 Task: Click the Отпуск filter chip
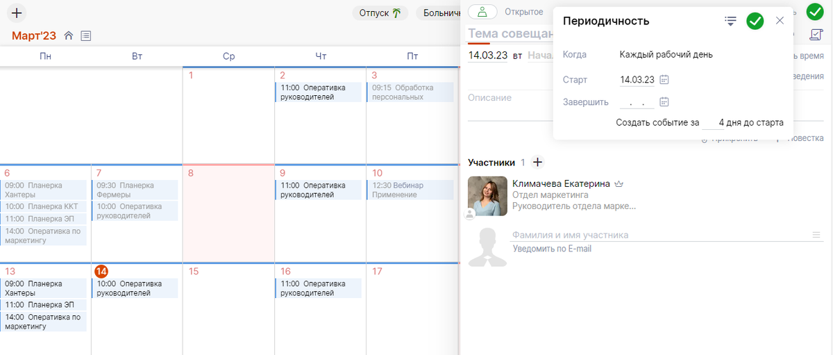click(x=380, y=13)
